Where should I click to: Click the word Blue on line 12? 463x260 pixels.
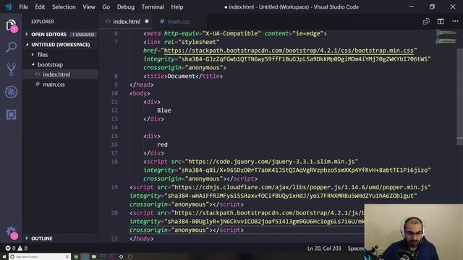coord(164,110)
